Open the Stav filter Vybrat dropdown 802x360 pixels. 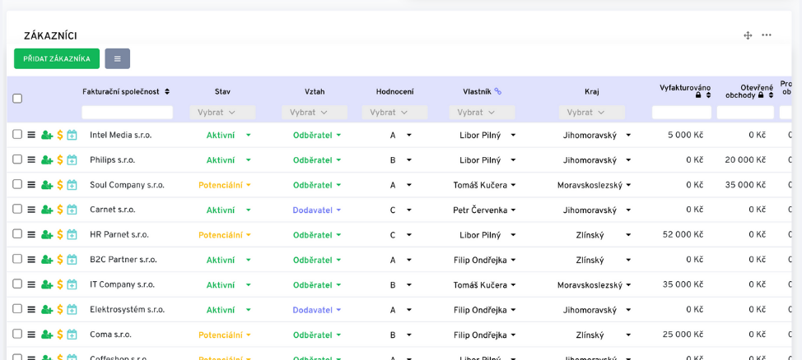click(x=222, y=113)
